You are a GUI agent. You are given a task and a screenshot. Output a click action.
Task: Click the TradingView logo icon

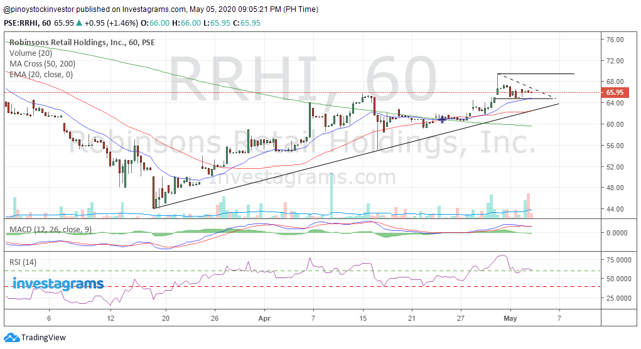[12, 337]
